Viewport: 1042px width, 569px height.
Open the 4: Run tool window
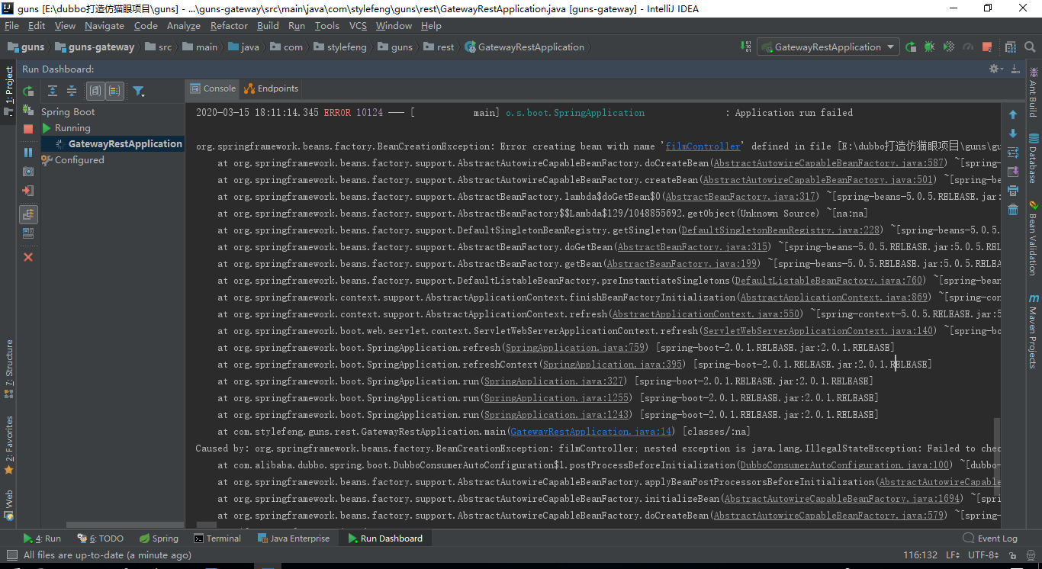[42, 538]
